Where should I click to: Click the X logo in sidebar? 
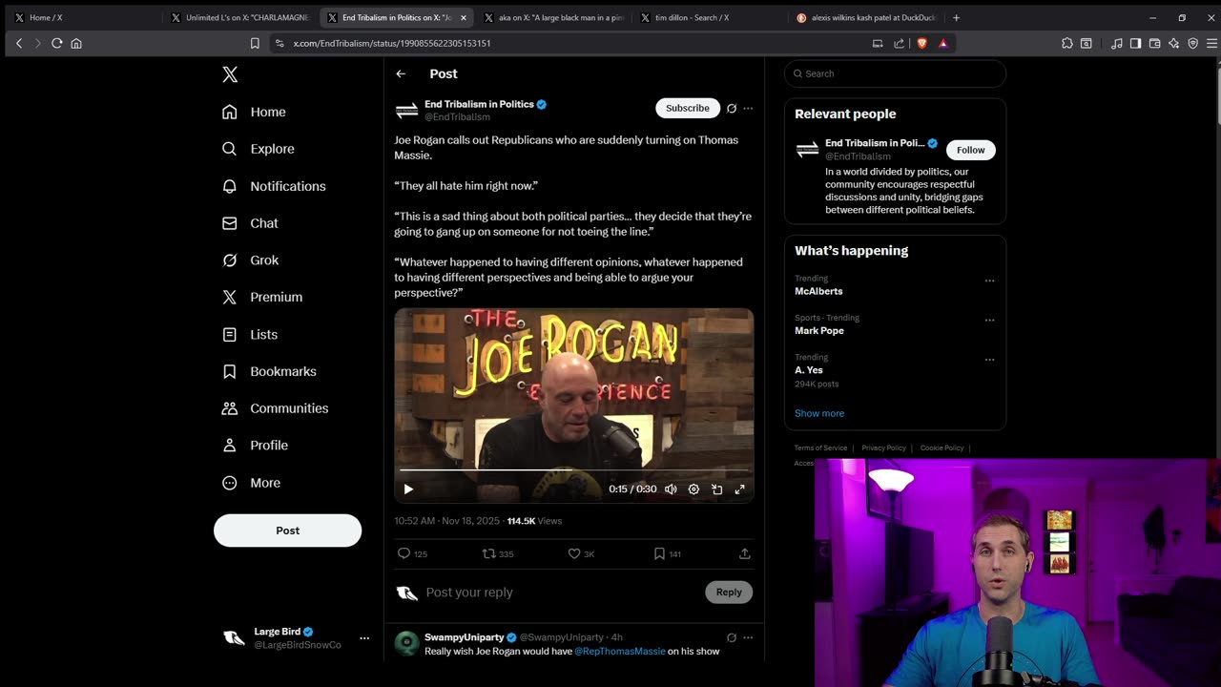(x=230, y=74)
